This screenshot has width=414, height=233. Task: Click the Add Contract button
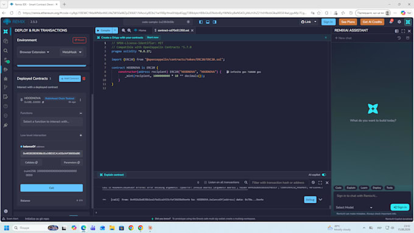70,78
